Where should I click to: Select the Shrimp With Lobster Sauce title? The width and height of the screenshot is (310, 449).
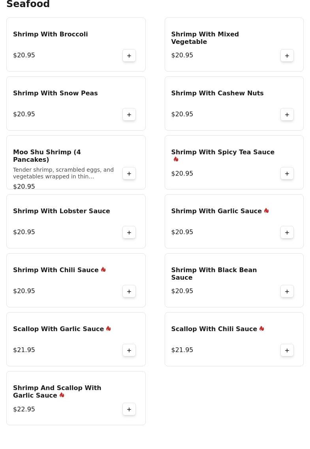tap(61, 211)
